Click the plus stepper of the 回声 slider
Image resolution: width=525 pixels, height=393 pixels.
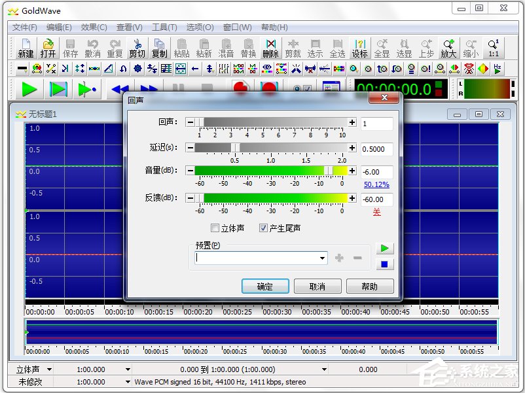pyautogui.click(x=352, y=122)
